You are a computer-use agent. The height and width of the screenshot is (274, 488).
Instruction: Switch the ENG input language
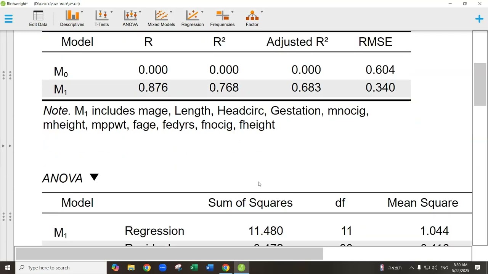444,268
